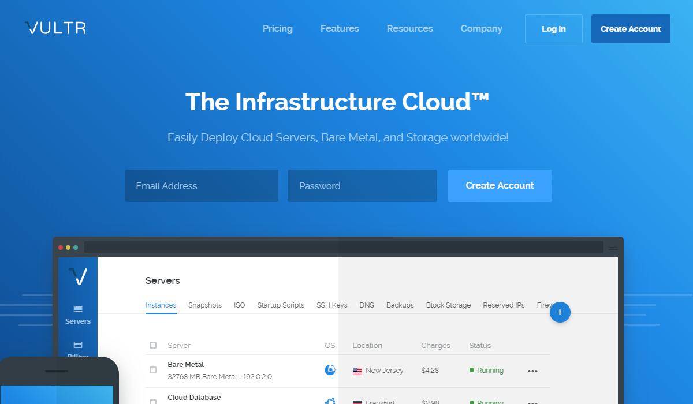Image resolution: width=693 pixels, height=404 pixels.
Task: Select the Servers icon in sidebar
Action: pyautogui.click(x=78, y=309)
